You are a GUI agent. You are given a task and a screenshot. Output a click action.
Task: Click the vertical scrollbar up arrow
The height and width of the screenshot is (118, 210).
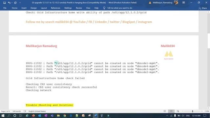[x=209, y=12]
